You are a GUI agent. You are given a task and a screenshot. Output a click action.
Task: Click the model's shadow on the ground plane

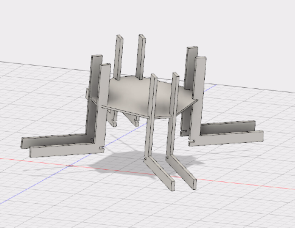(119, 165)
